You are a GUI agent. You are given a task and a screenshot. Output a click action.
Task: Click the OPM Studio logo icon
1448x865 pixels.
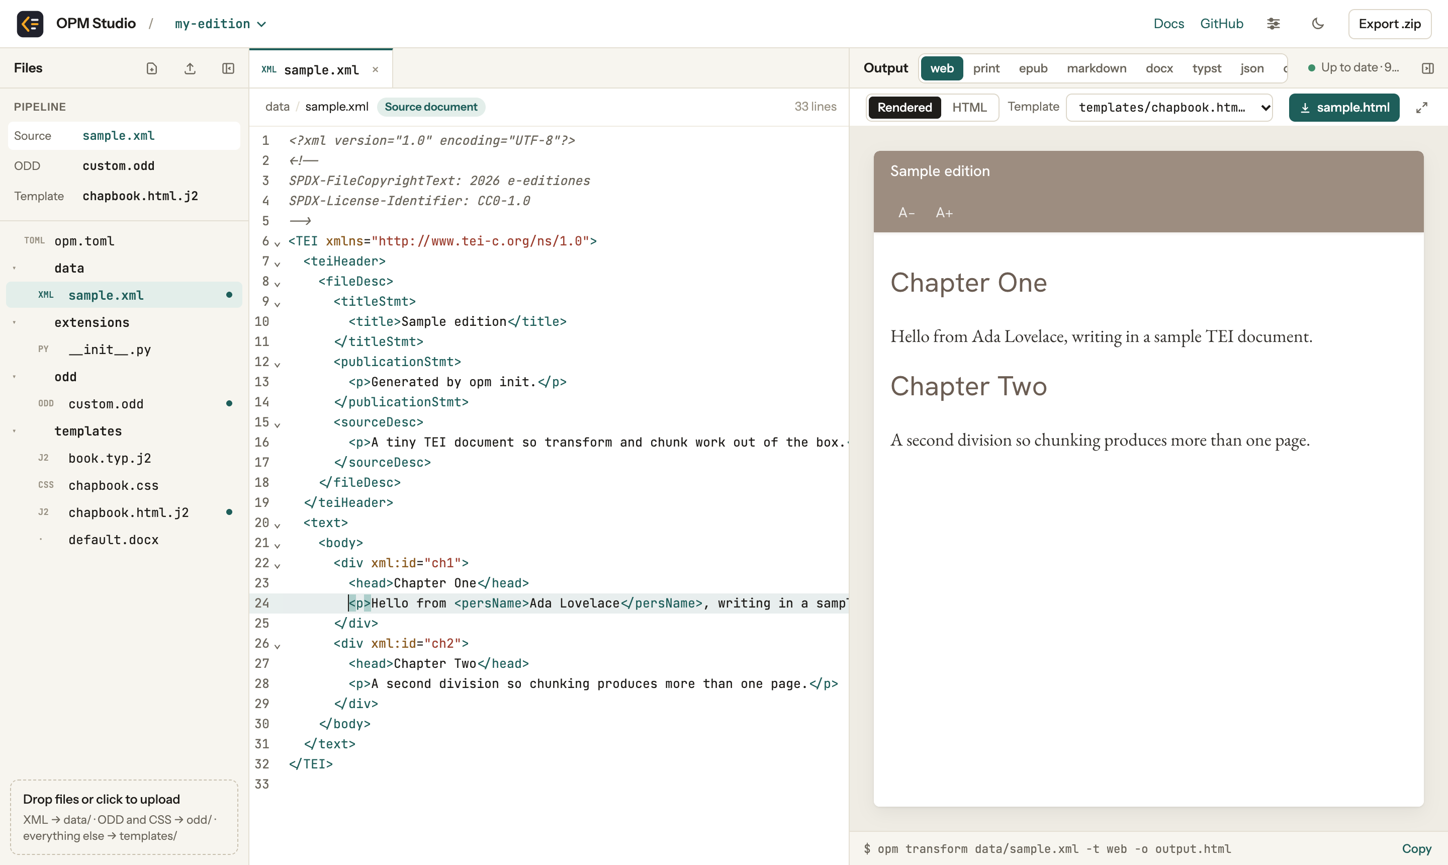[x=30, y=24]
